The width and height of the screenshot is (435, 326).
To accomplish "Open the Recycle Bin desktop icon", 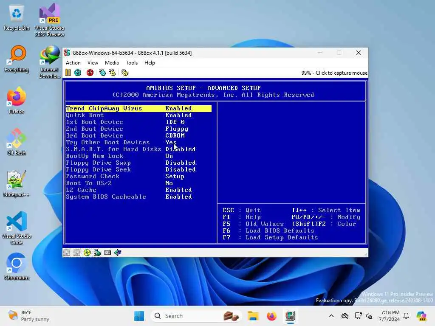I will pyautogui.click(x=17, y=18).
